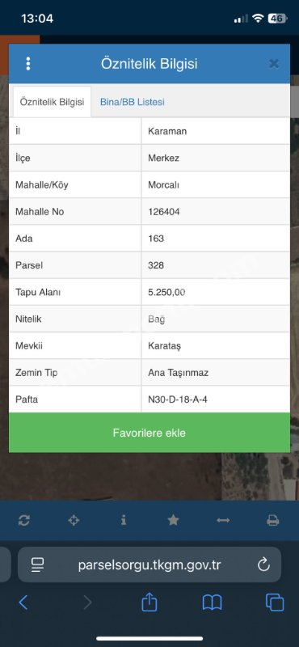Open the three-dot menu in dialog header
299x647 pixels.
point(28,64)
